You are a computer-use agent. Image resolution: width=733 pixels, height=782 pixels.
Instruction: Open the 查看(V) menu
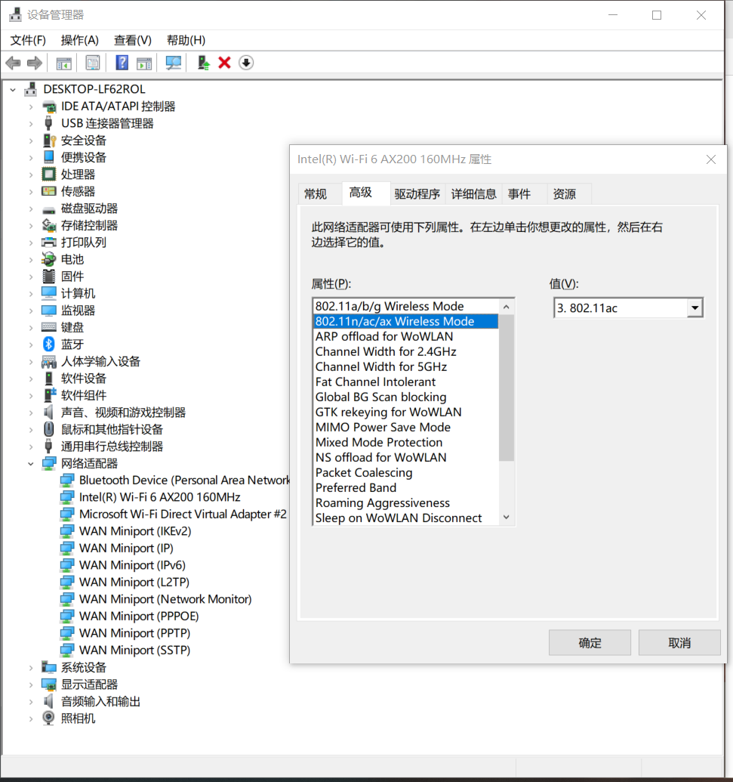pyautogui.click(x=133, y=40)
